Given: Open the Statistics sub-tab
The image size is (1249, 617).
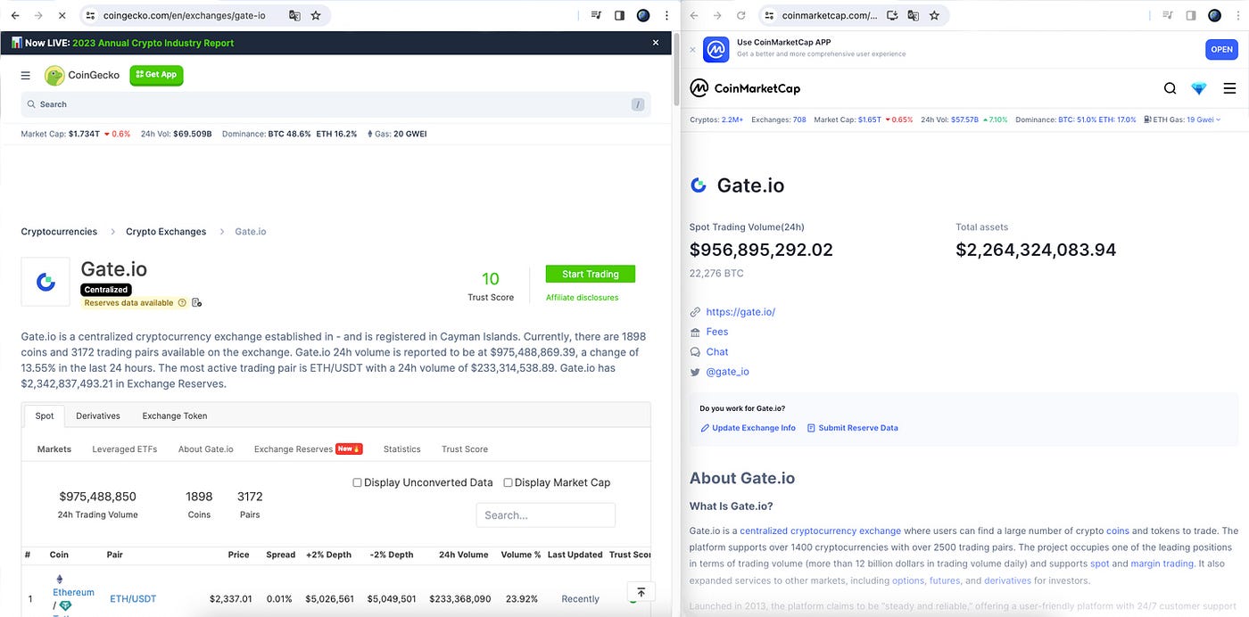Looking at the screenshot, I should (x=402, y=449).
